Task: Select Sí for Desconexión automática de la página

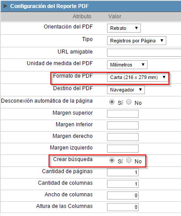Action: click(112, 102)
